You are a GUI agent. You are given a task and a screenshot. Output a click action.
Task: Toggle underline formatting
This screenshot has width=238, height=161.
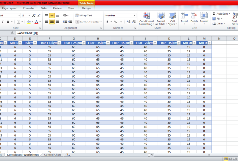click(x=8, y=22)
